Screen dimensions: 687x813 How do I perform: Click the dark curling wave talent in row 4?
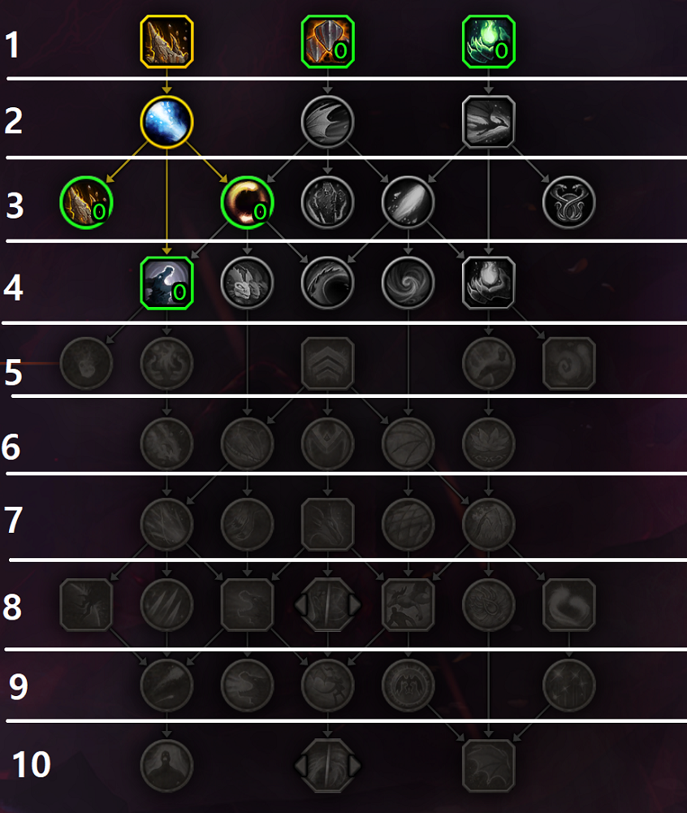point(328,283)
